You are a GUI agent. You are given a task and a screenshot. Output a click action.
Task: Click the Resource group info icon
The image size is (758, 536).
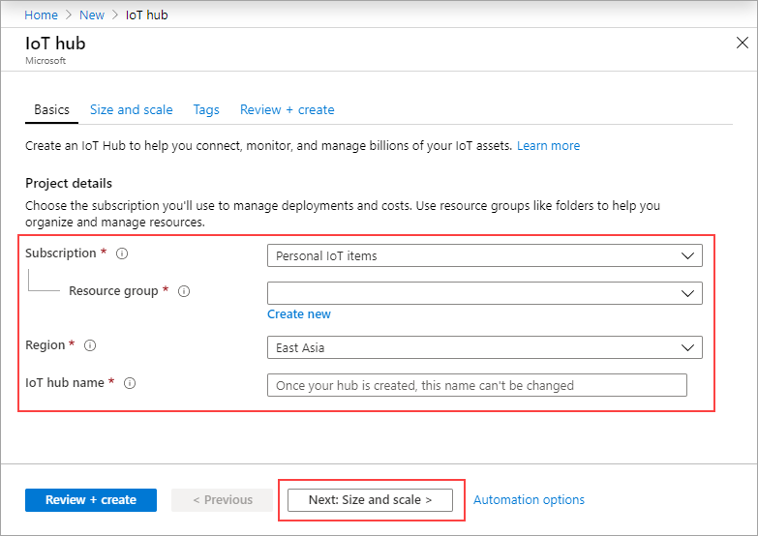(184, 291)
